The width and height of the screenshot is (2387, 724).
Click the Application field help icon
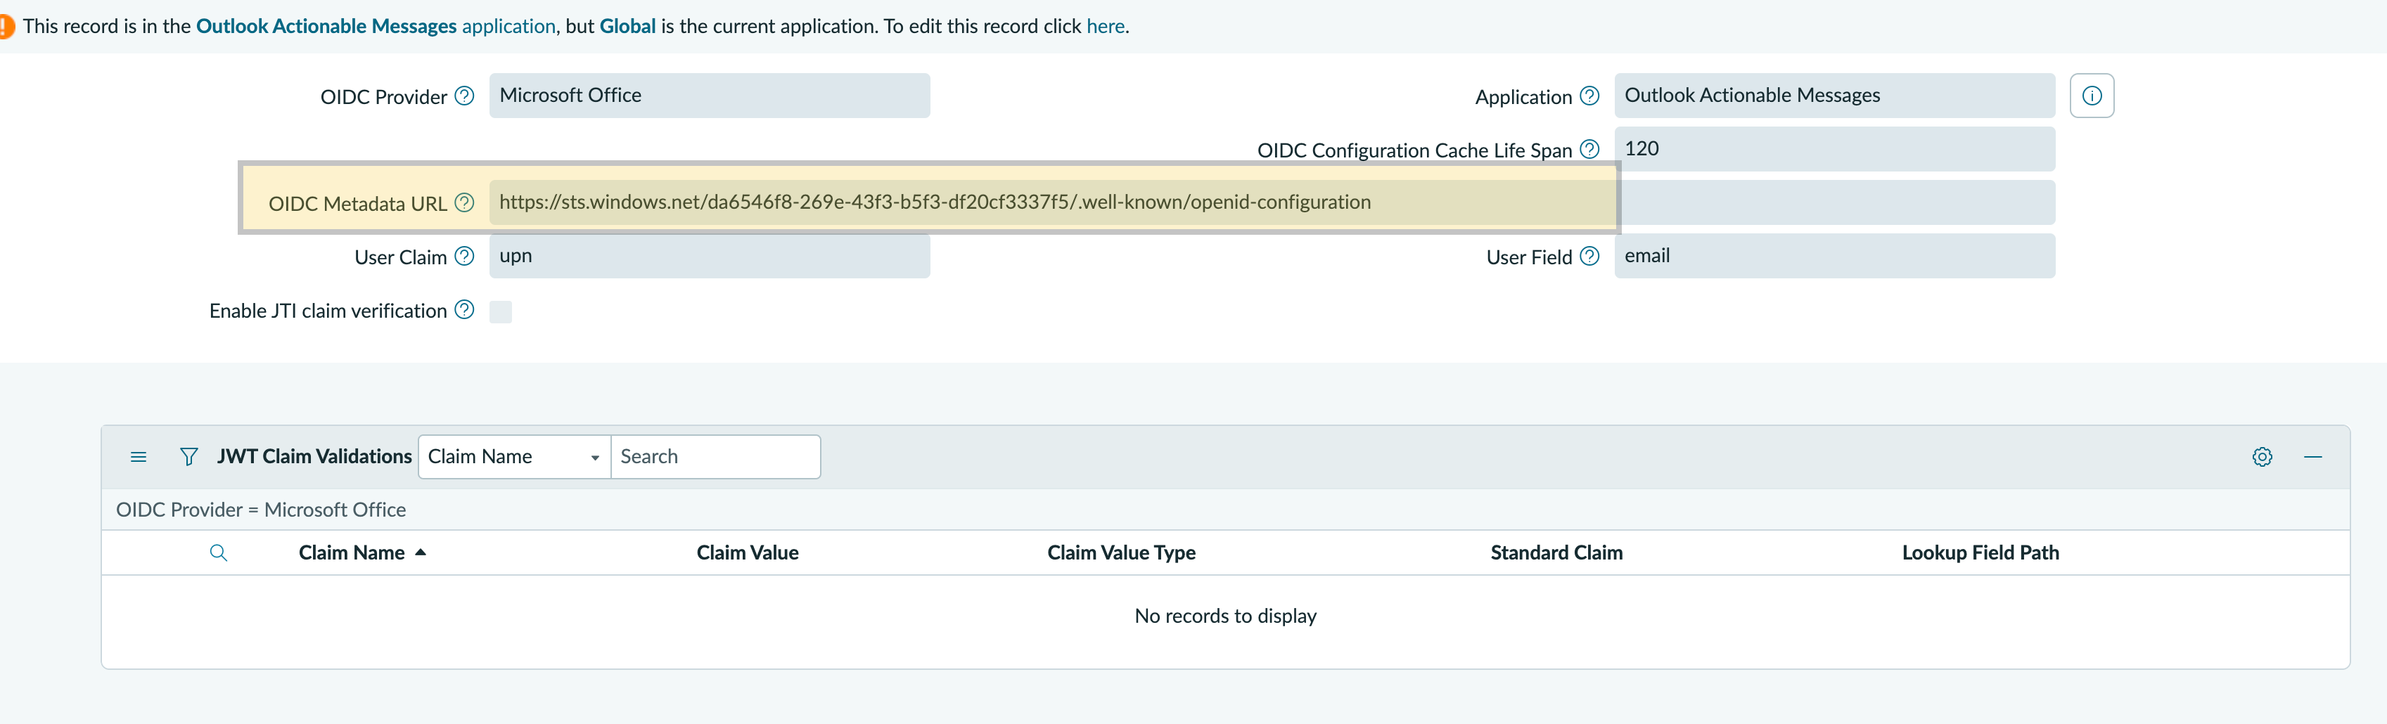(x=1589, y=96)
